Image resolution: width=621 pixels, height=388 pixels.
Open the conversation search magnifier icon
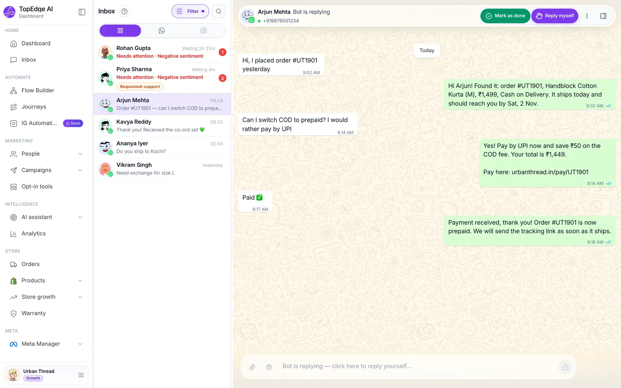pyautogui.click(x=219, y=11)
